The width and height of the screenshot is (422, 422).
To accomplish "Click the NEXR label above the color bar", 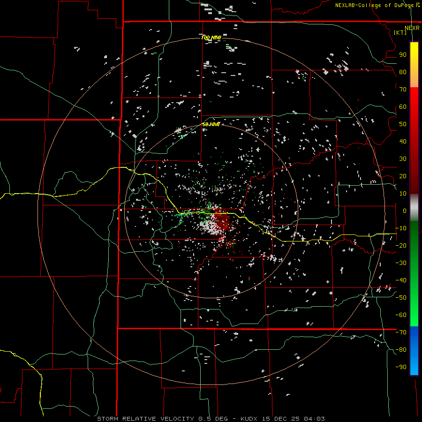I will point(412,28).
